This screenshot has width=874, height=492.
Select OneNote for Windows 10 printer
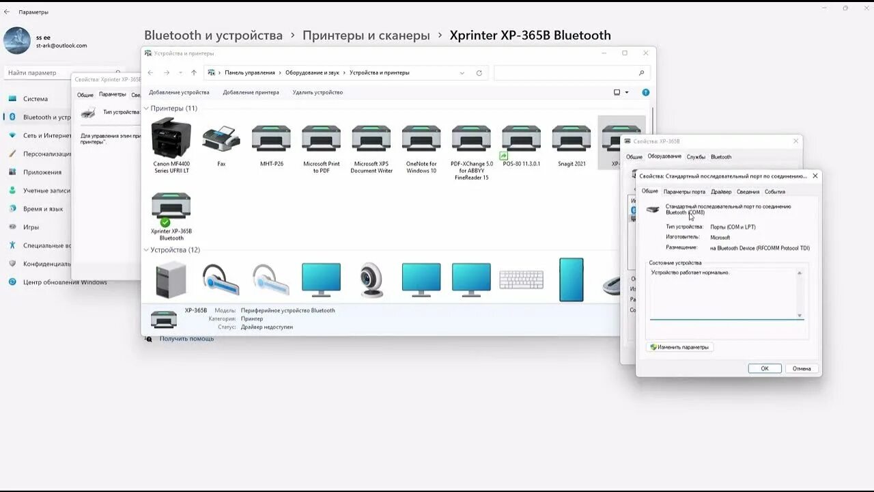click(x=421, y=149)
